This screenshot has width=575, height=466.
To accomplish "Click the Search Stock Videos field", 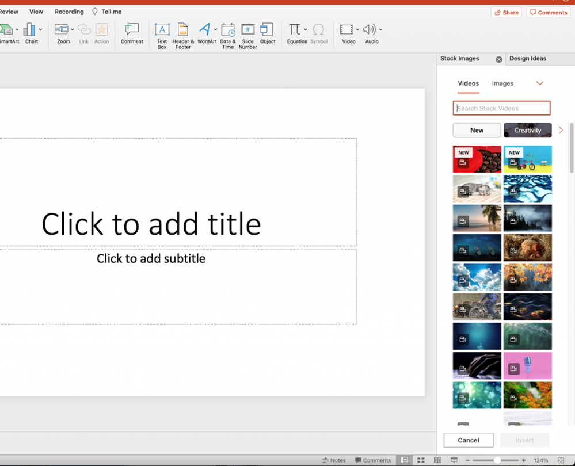I will pos(501,108).
